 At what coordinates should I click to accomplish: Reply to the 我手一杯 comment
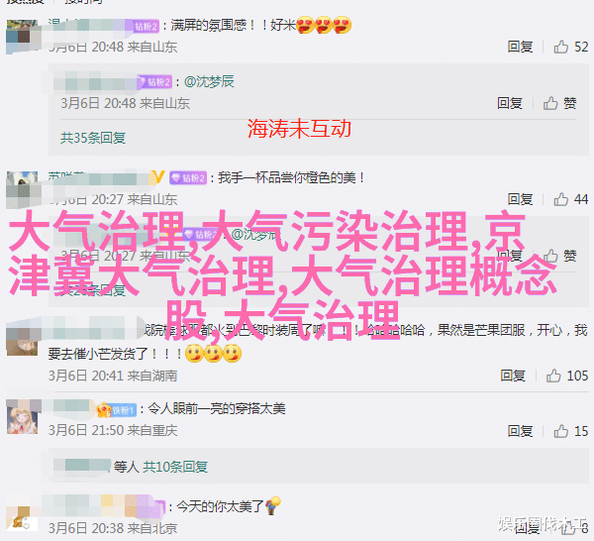520,199
